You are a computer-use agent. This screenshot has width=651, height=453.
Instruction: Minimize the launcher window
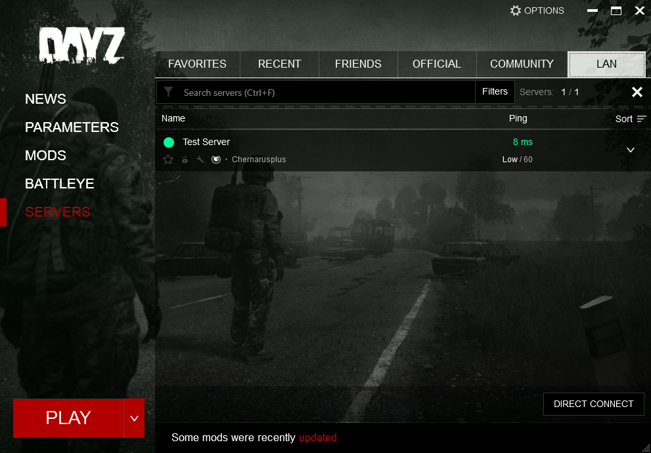click(593, 11)
